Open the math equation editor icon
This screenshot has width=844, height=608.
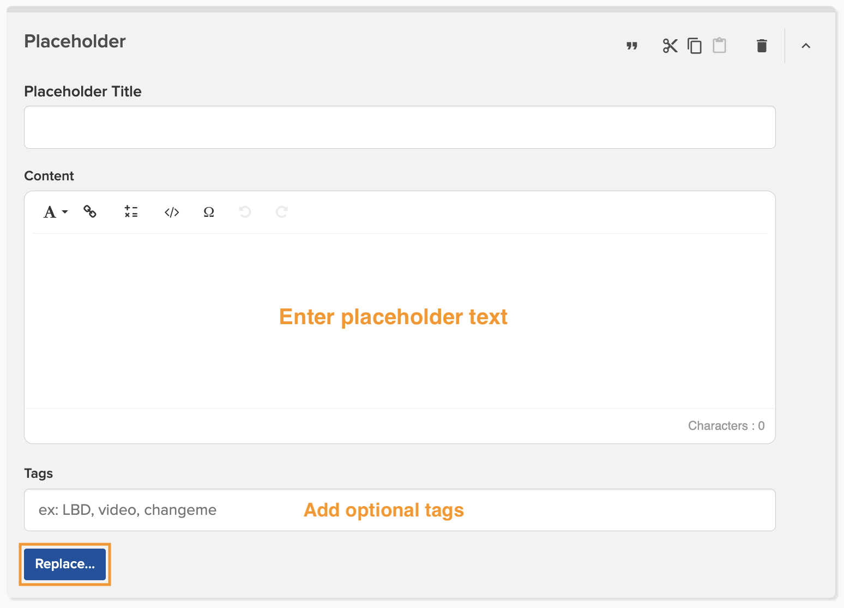[x=131, y=212]
